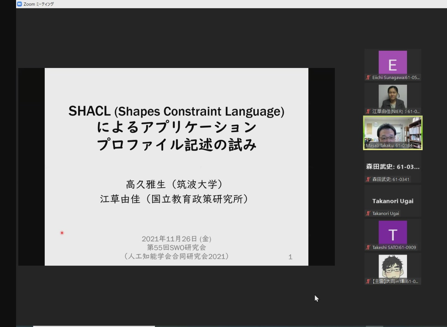Click the large Takanori Ugai name tile
Screen dimensions: 447x327
(x=393, y=201)
